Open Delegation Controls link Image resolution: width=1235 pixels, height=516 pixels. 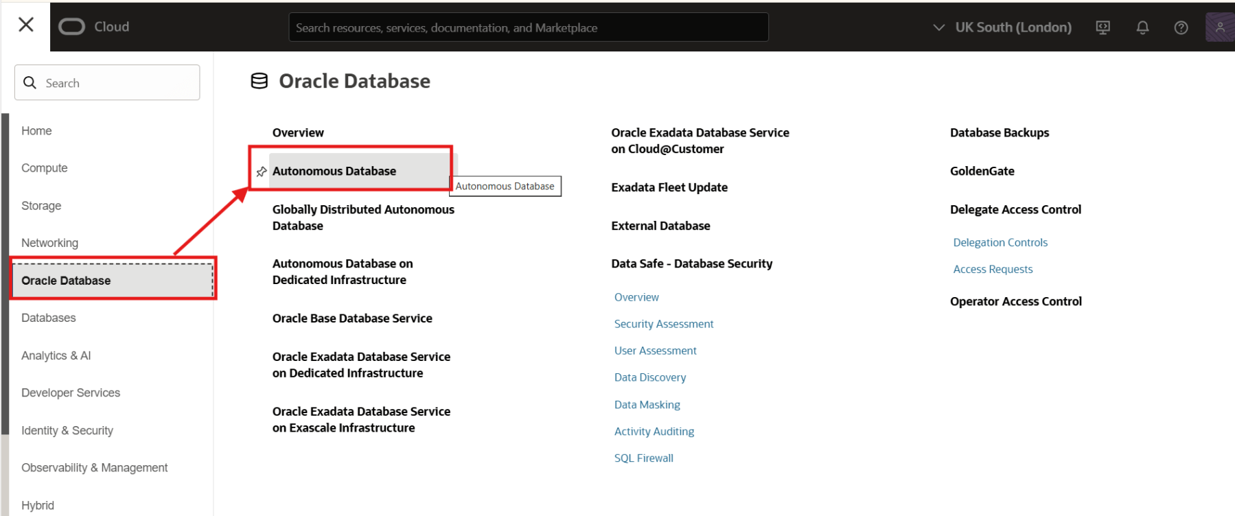click(x=1000, y=242)
